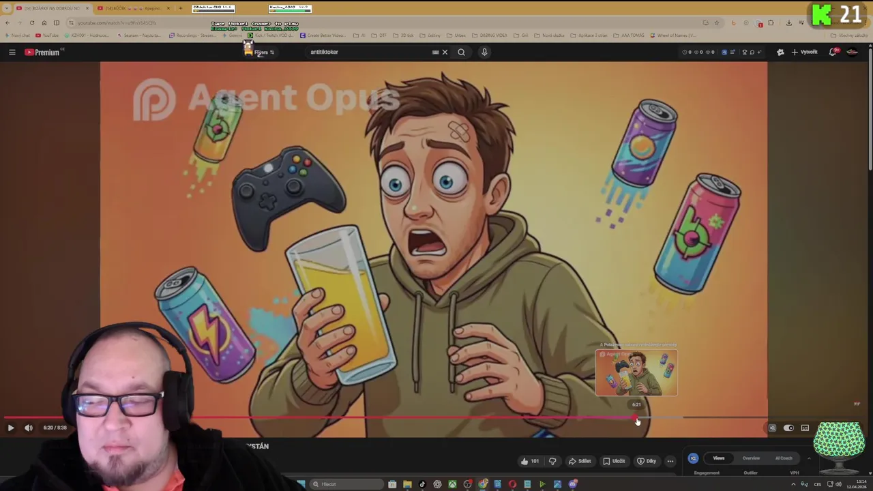Click the Sdílet share button

[580, 461]
